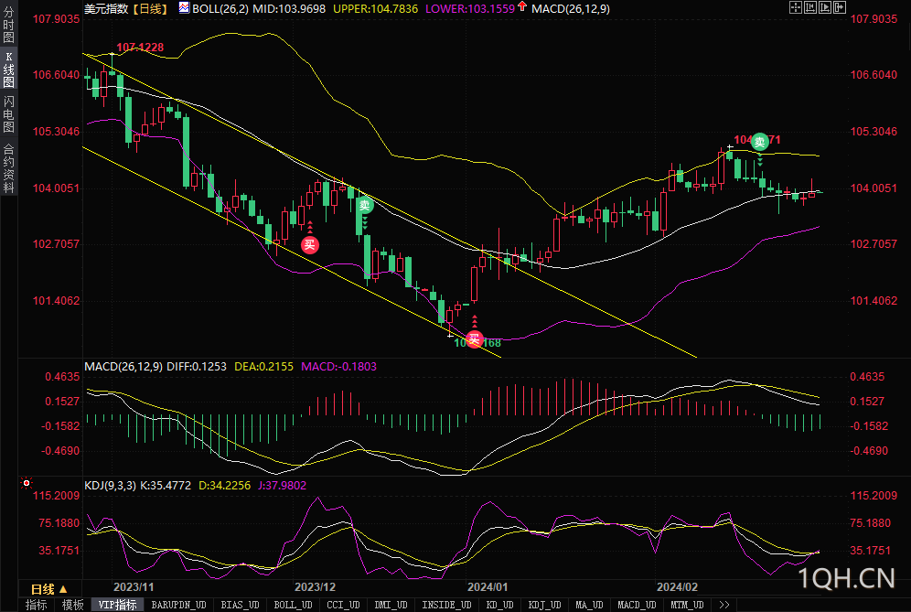Select the VIP指标 tab

117,605
